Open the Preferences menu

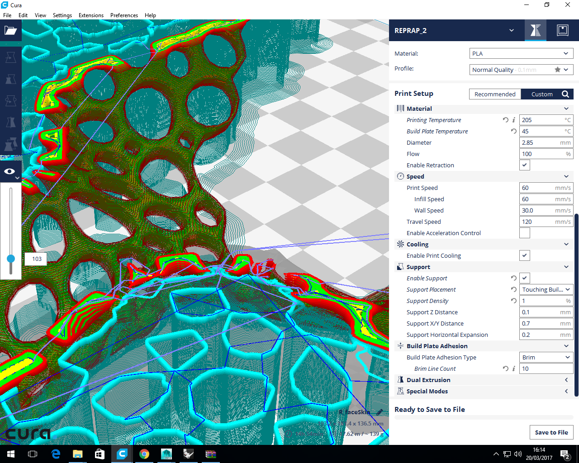pos(124,15)
